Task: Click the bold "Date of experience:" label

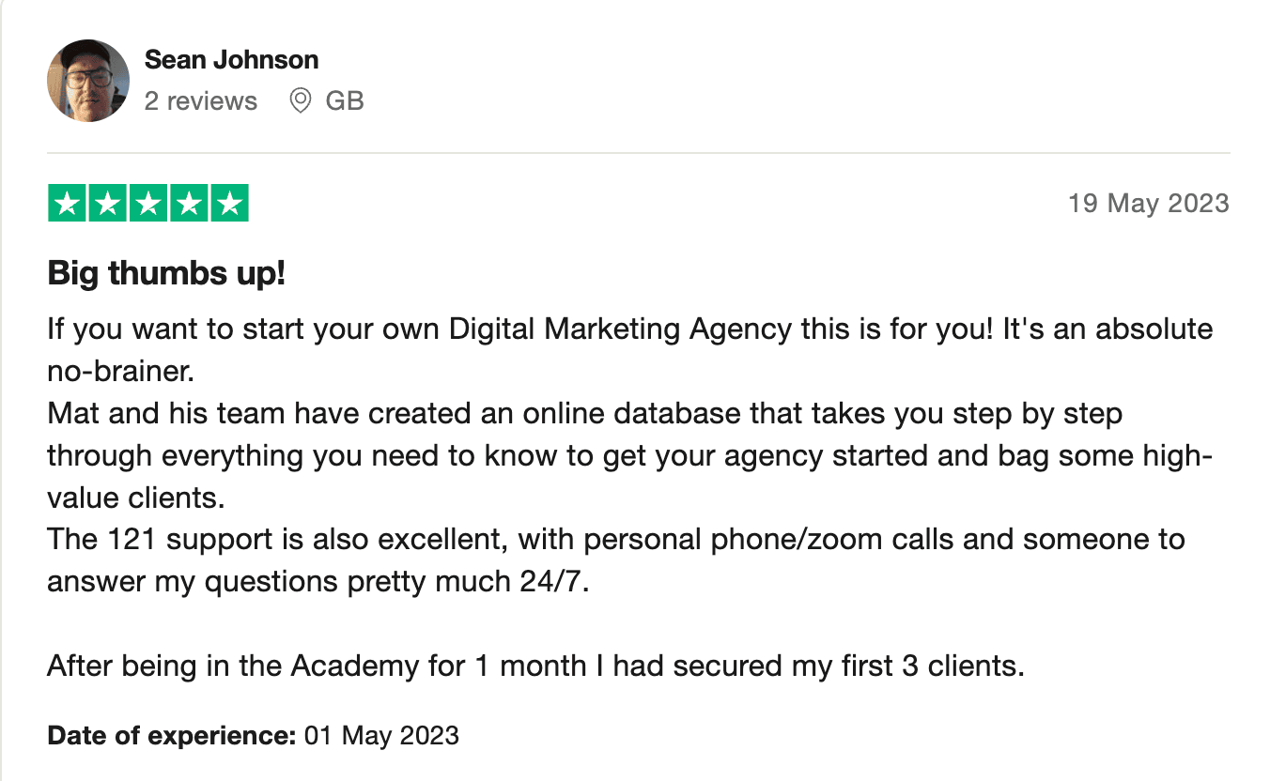Action: pos(172,735)
